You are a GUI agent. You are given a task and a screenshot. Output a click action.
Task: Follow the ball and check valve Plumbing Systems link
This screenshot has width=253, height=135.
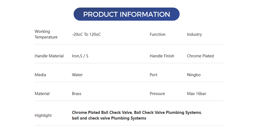[x=109, y=118]
